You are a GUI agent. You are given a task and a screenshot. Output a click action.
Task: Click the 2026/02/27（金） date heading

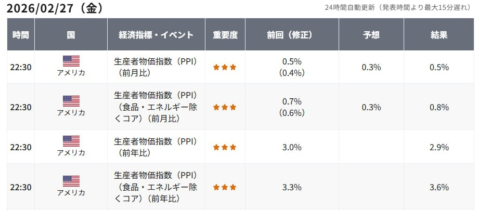coord(55,9)
